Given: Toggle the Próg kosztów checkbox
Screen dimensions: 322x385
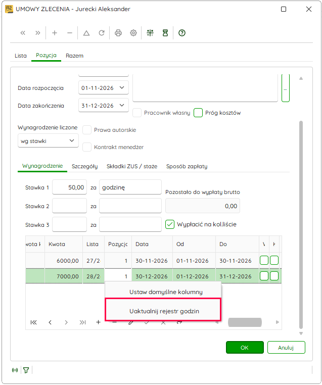Looking at the screenshot, I should pyautogui.click(x=198, y=113).
